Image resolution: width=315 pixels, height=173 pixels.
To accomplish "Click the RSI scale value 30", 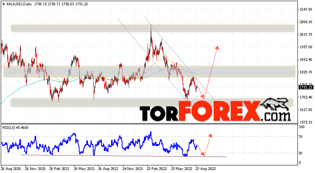I will (301, 153).
